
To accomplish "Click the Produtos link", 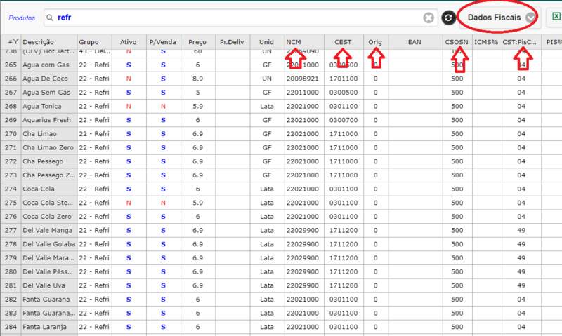I will click(x=22, y=18).
